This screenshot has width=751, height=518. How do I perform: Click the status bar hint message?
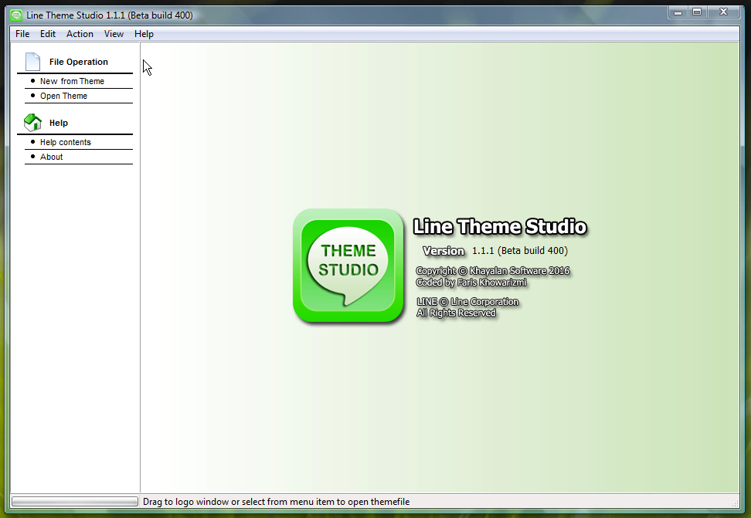click(x=277, y=502)
